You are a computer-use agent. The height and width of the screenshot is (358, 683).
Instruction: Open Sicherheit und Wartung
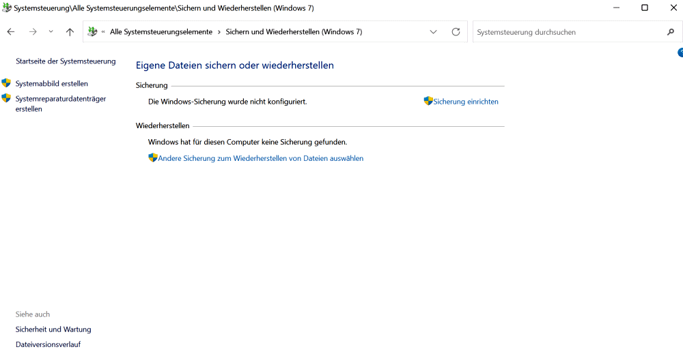[53, 330]
